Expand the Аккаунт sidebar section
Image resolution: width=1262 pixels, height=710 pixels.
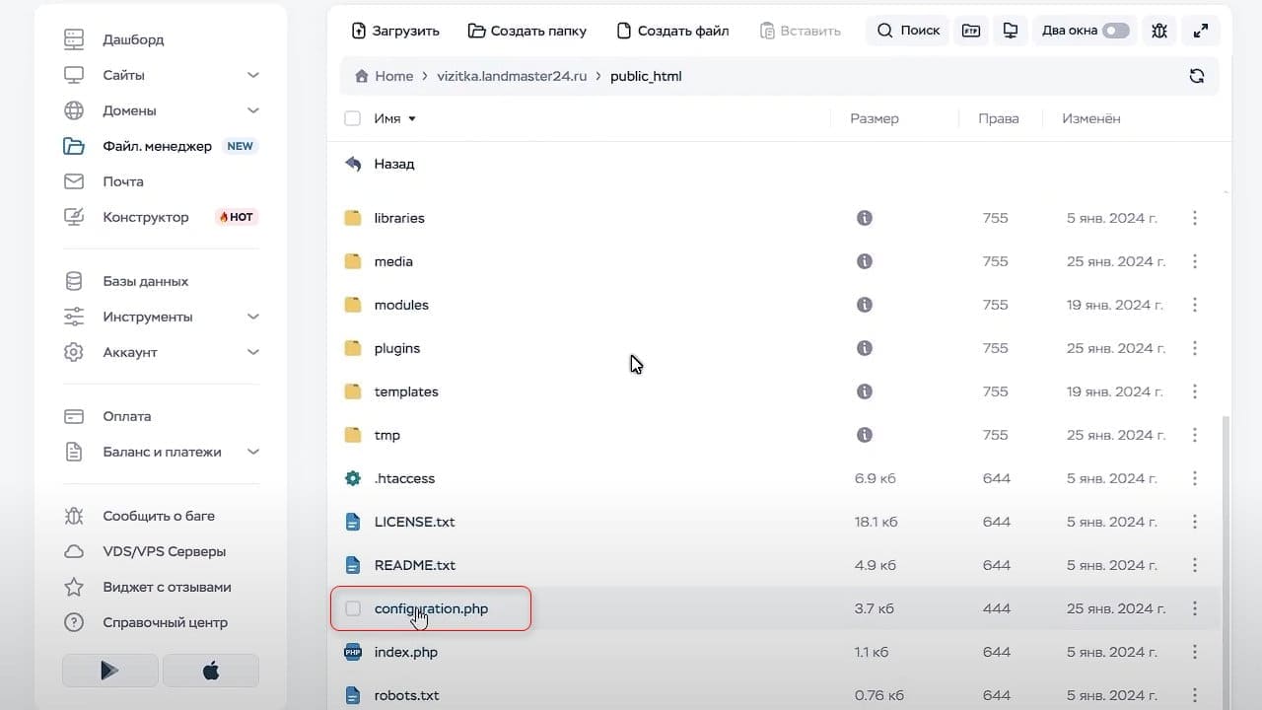pos(253,352)
